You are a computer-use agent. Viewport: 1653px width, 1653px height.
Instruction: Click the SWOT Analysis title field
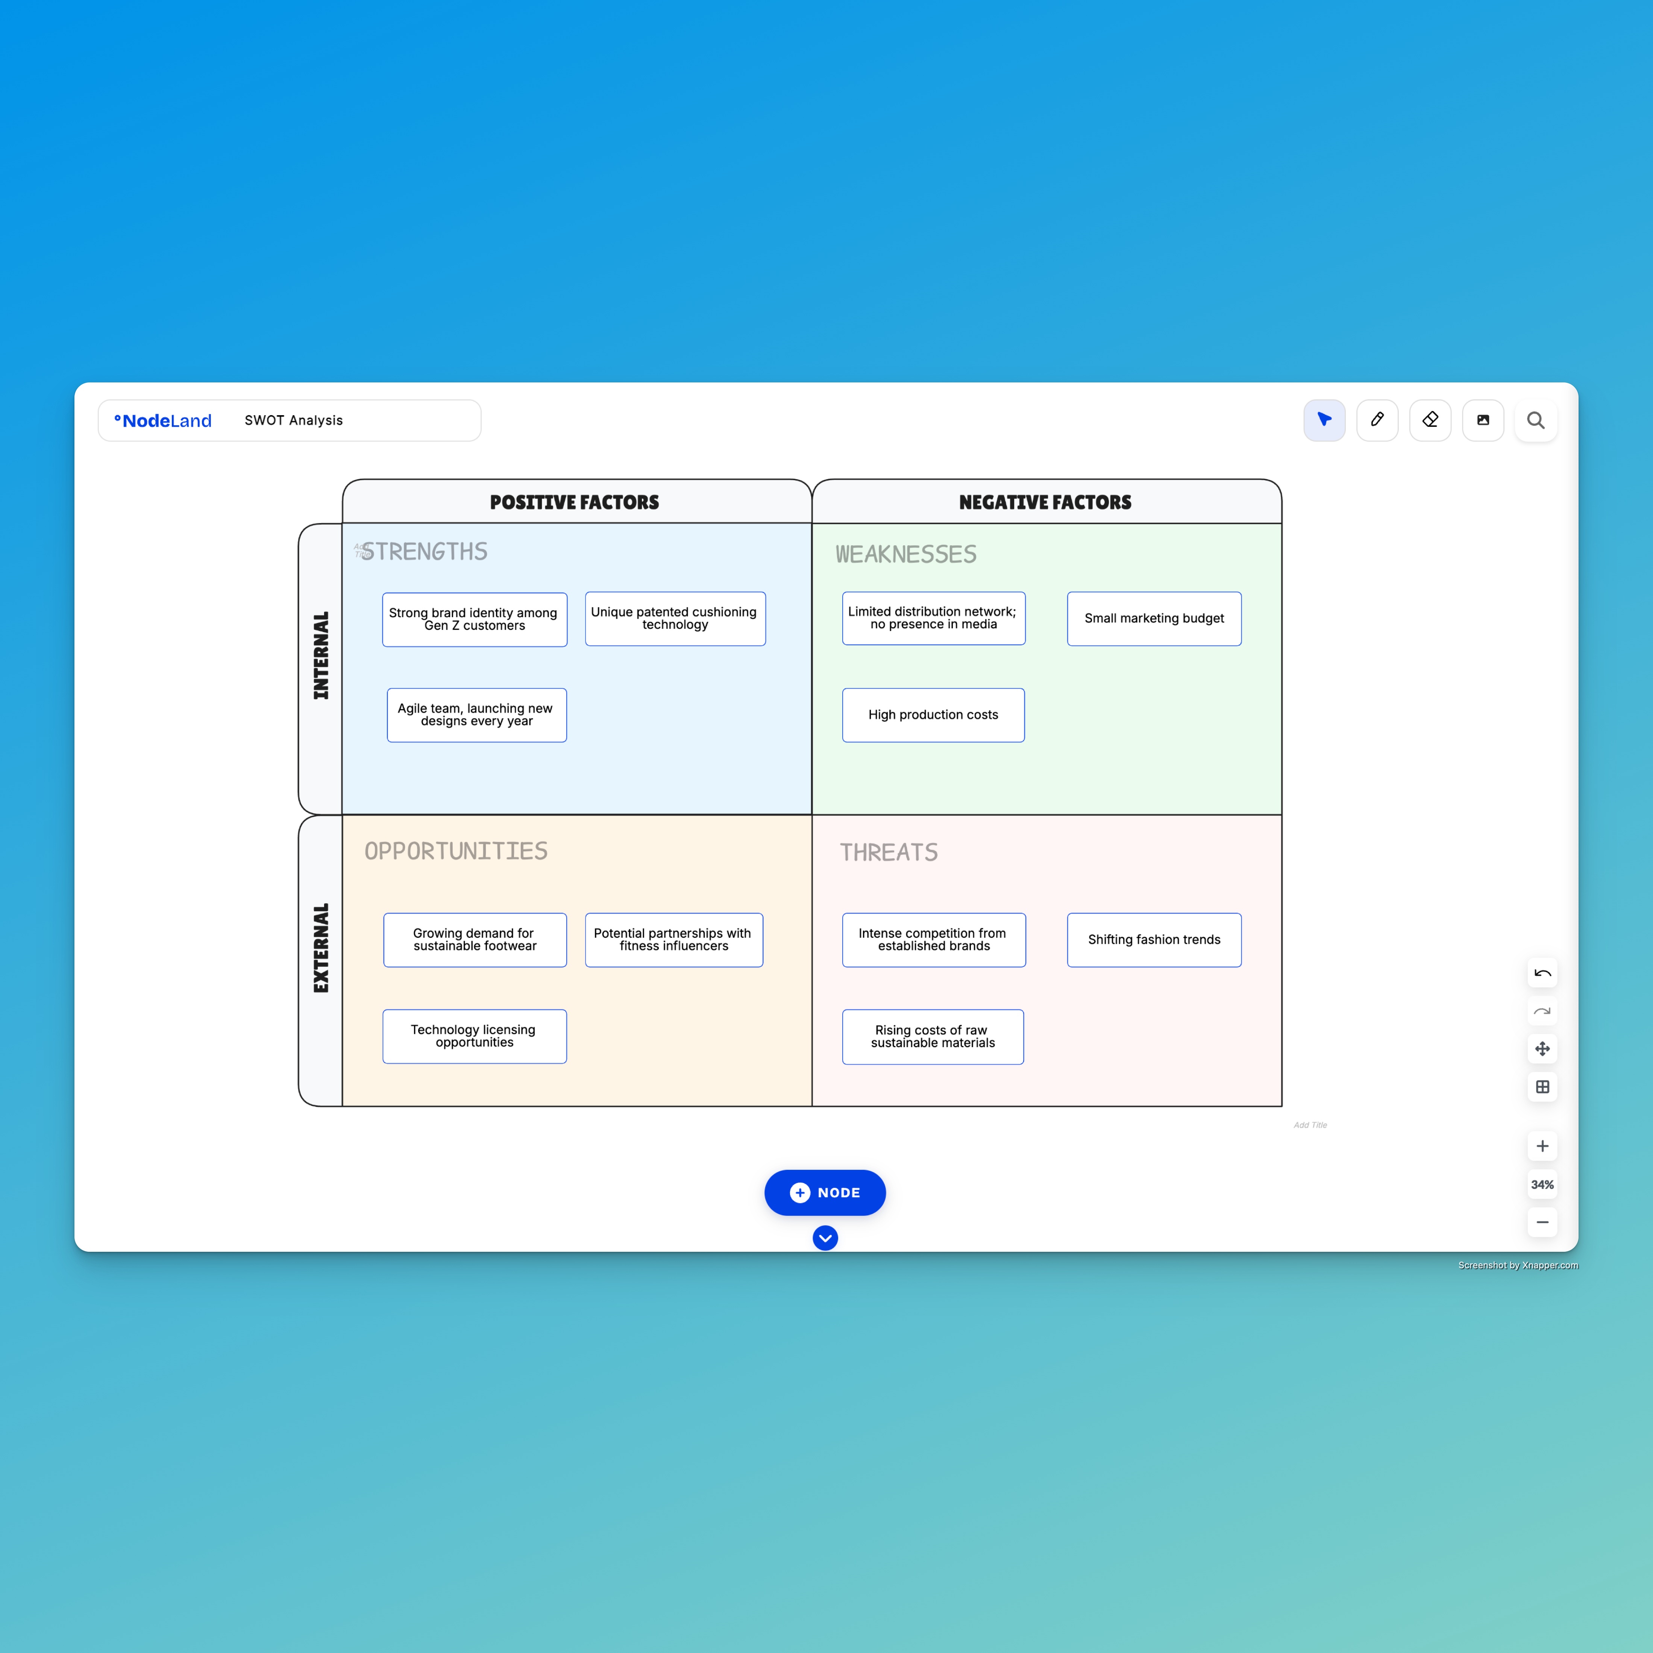pyautogui.click(x=293, y=421)
